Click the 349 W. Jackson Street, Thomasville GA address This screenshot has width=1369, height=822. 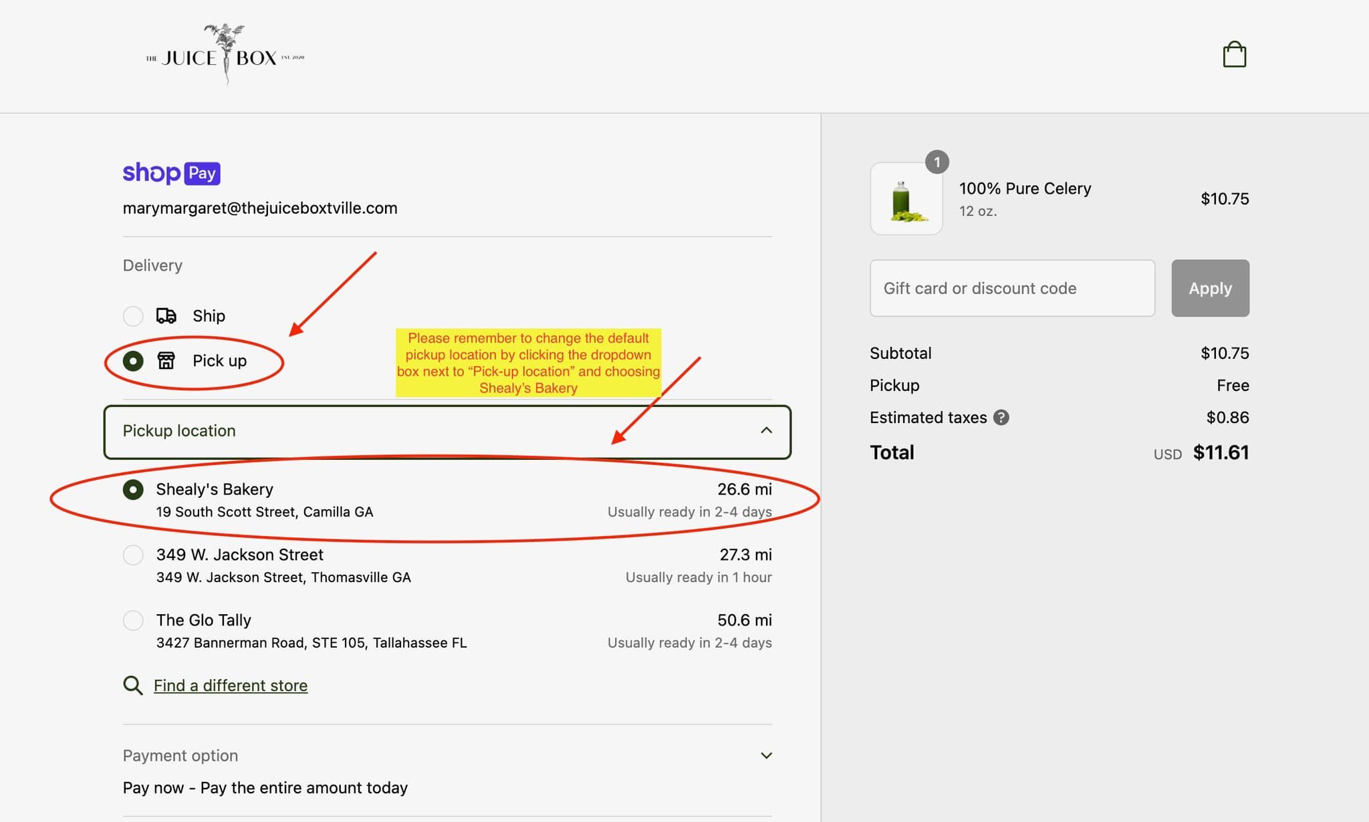point(283,577)
